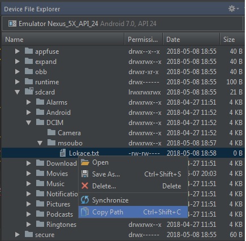This screenshot has height=241, width=246.
Task: Click the red X Delete icon
Action: [x=85, y=186]
